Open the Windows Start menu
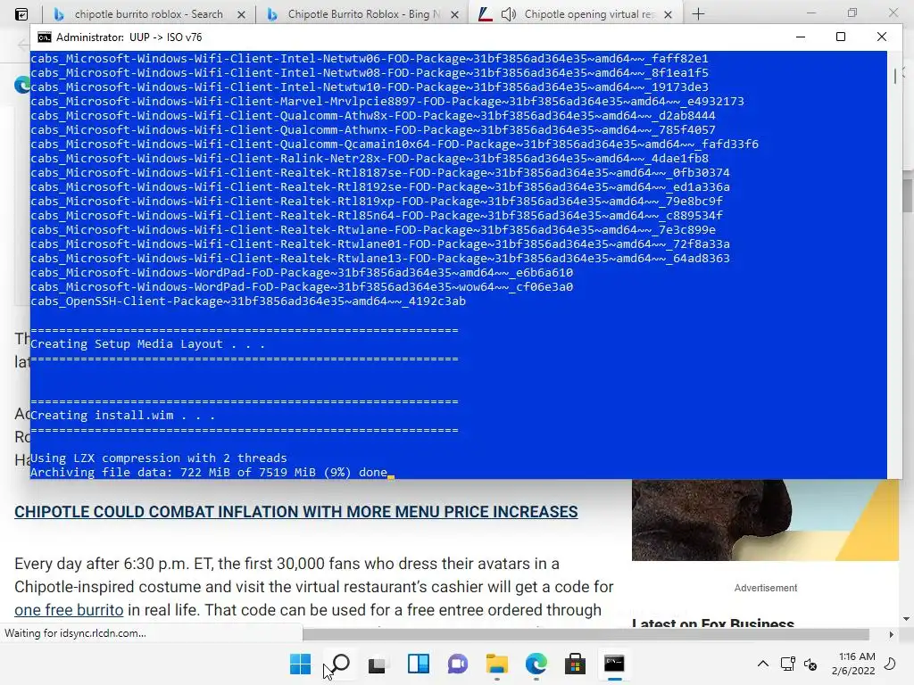 point(300,664)
